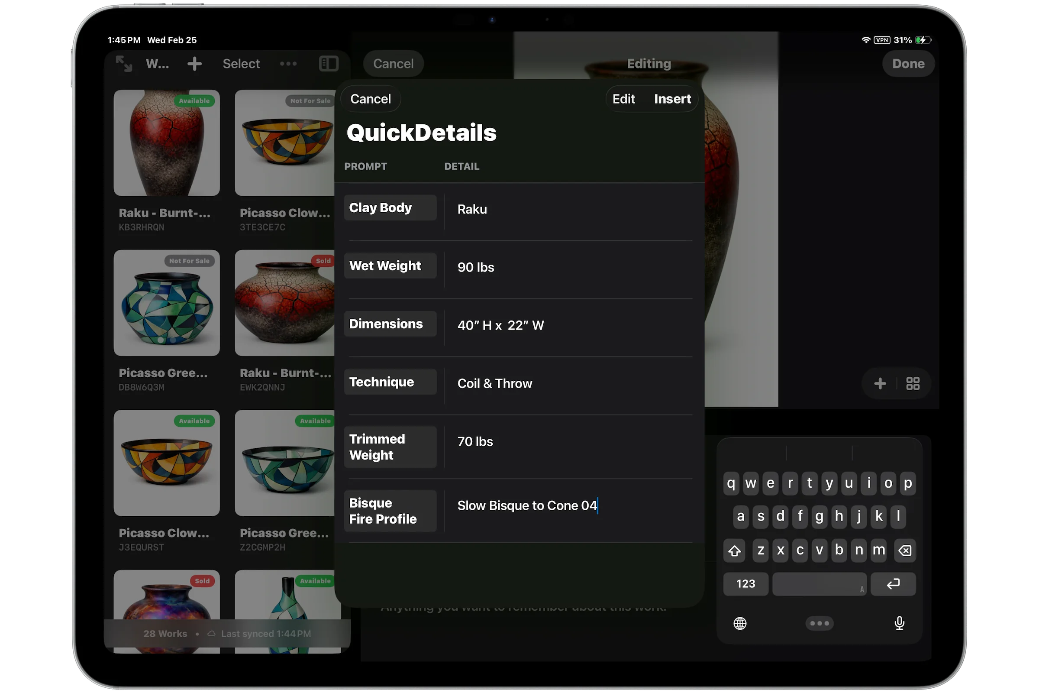Select the Bisque Fire Profile prompt label
This screenshot has width=1039, height=693.
[x=390, y=511]
